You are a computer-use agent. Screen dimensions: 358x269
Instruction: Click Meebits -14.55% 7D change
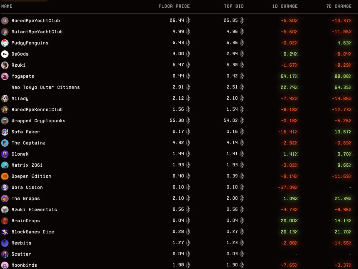tap(342, 243)
